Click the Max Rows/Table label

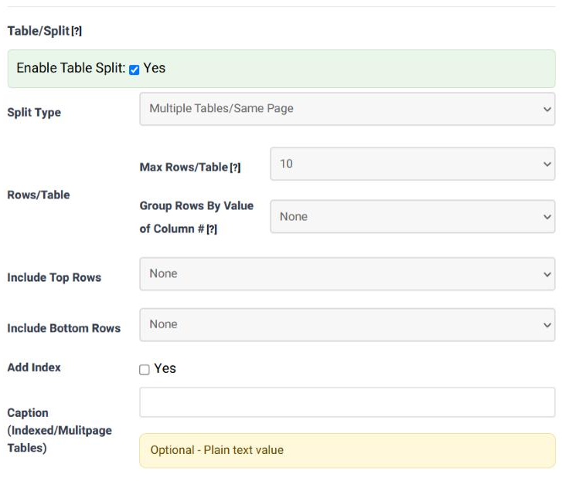(x=184, y=167)
